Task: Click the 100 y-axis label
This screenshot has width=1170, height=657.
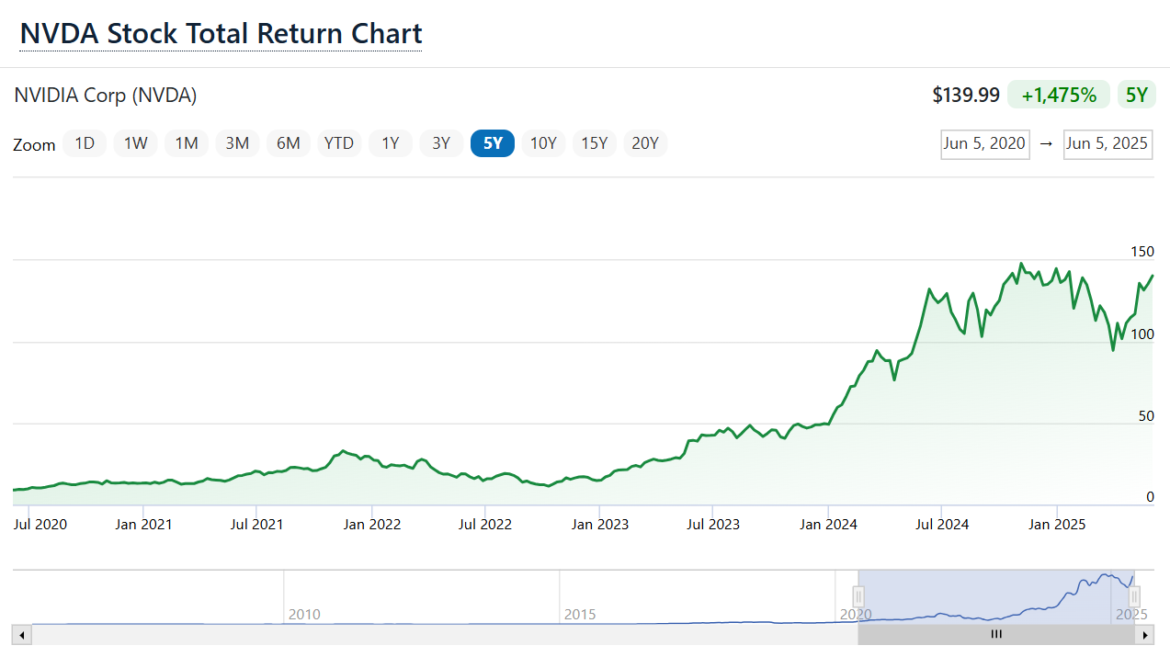Action: (x=1142, y=334)
